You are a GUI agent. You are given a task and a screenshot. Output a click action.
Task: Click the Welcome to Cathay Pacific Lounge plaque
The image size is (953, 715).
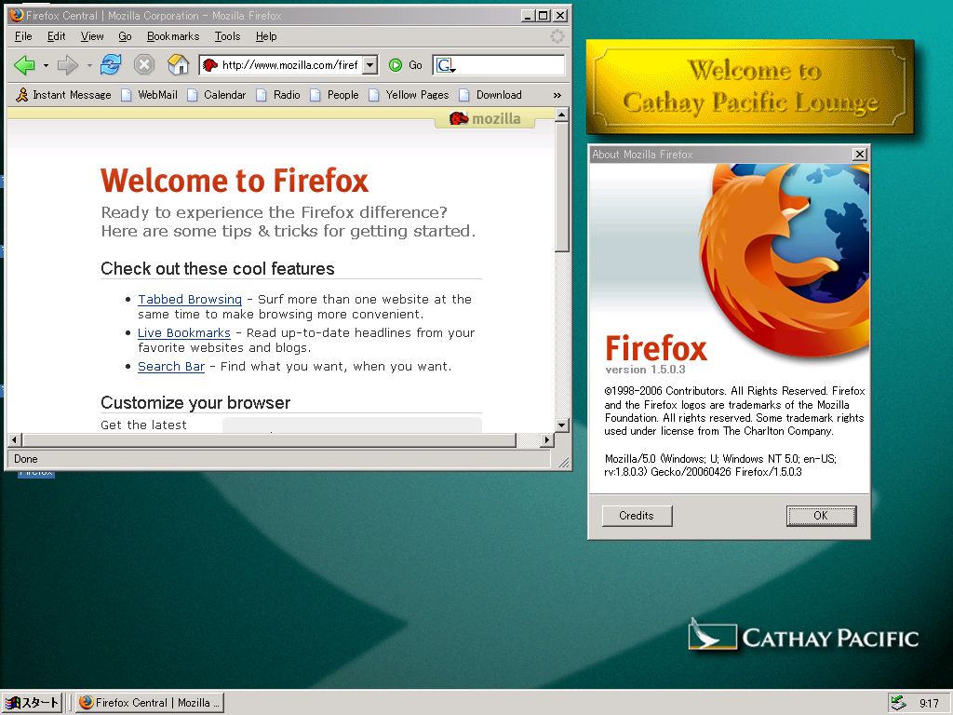coord(750,87)
